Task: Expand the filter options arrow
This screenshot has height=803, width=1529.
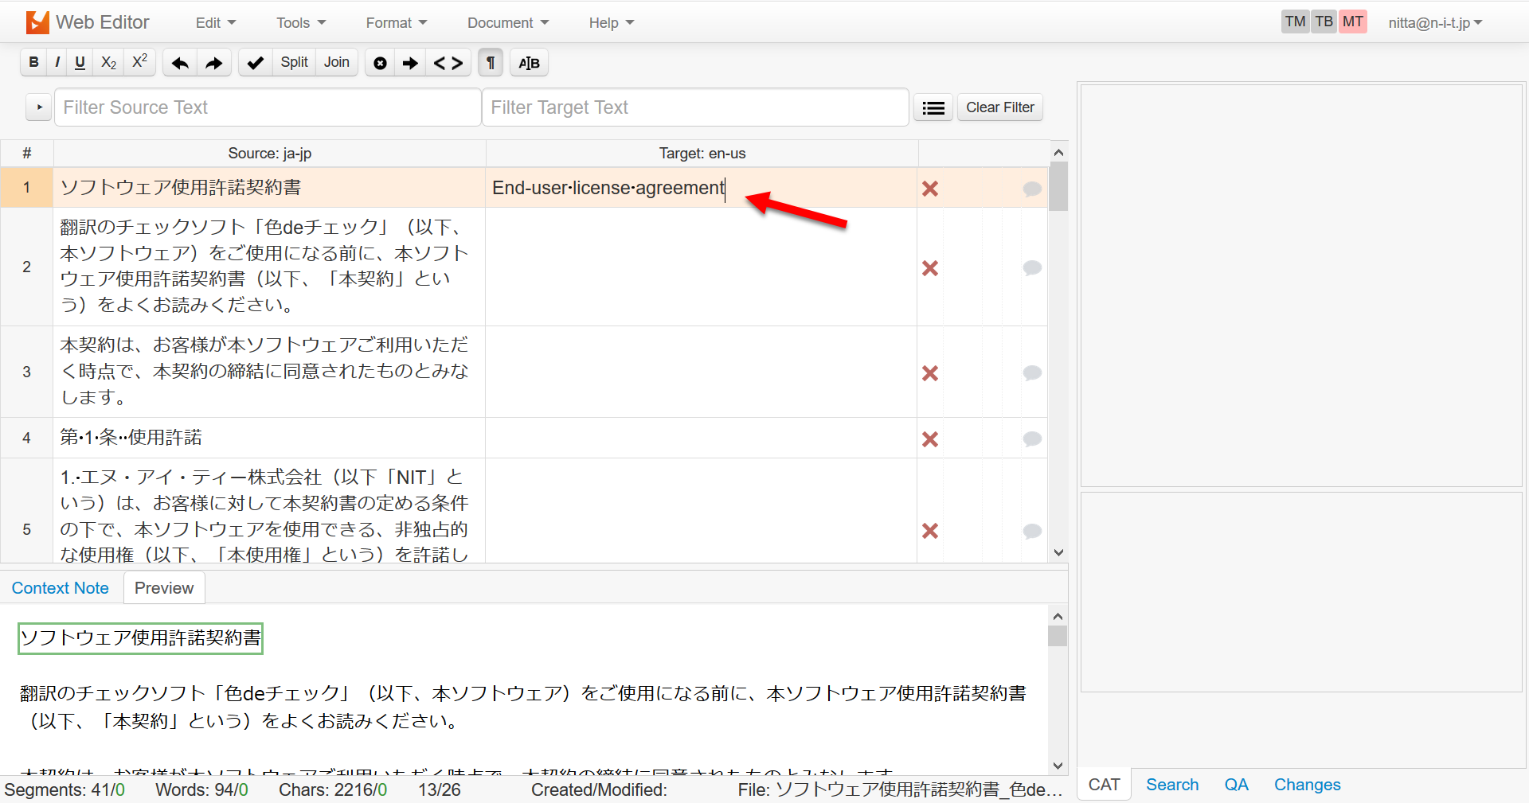Action: (39, 107)
